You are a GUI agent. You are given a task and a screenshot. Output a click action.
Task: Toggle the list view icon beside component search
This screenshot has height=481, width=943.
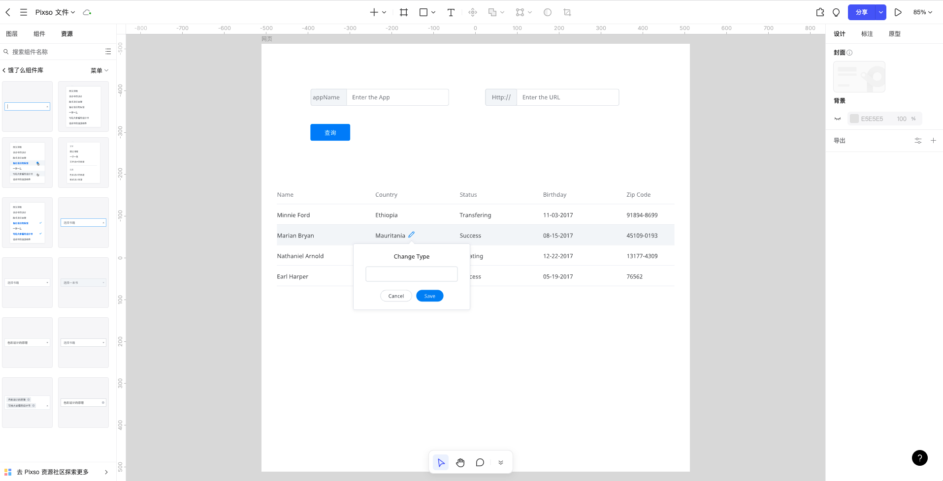(108, 52)
